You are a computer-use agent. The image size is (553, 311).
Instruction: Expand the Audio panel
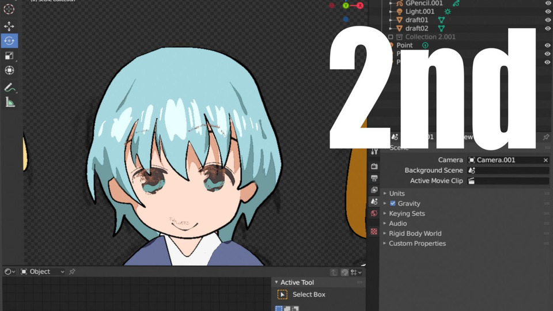point(385,223)
